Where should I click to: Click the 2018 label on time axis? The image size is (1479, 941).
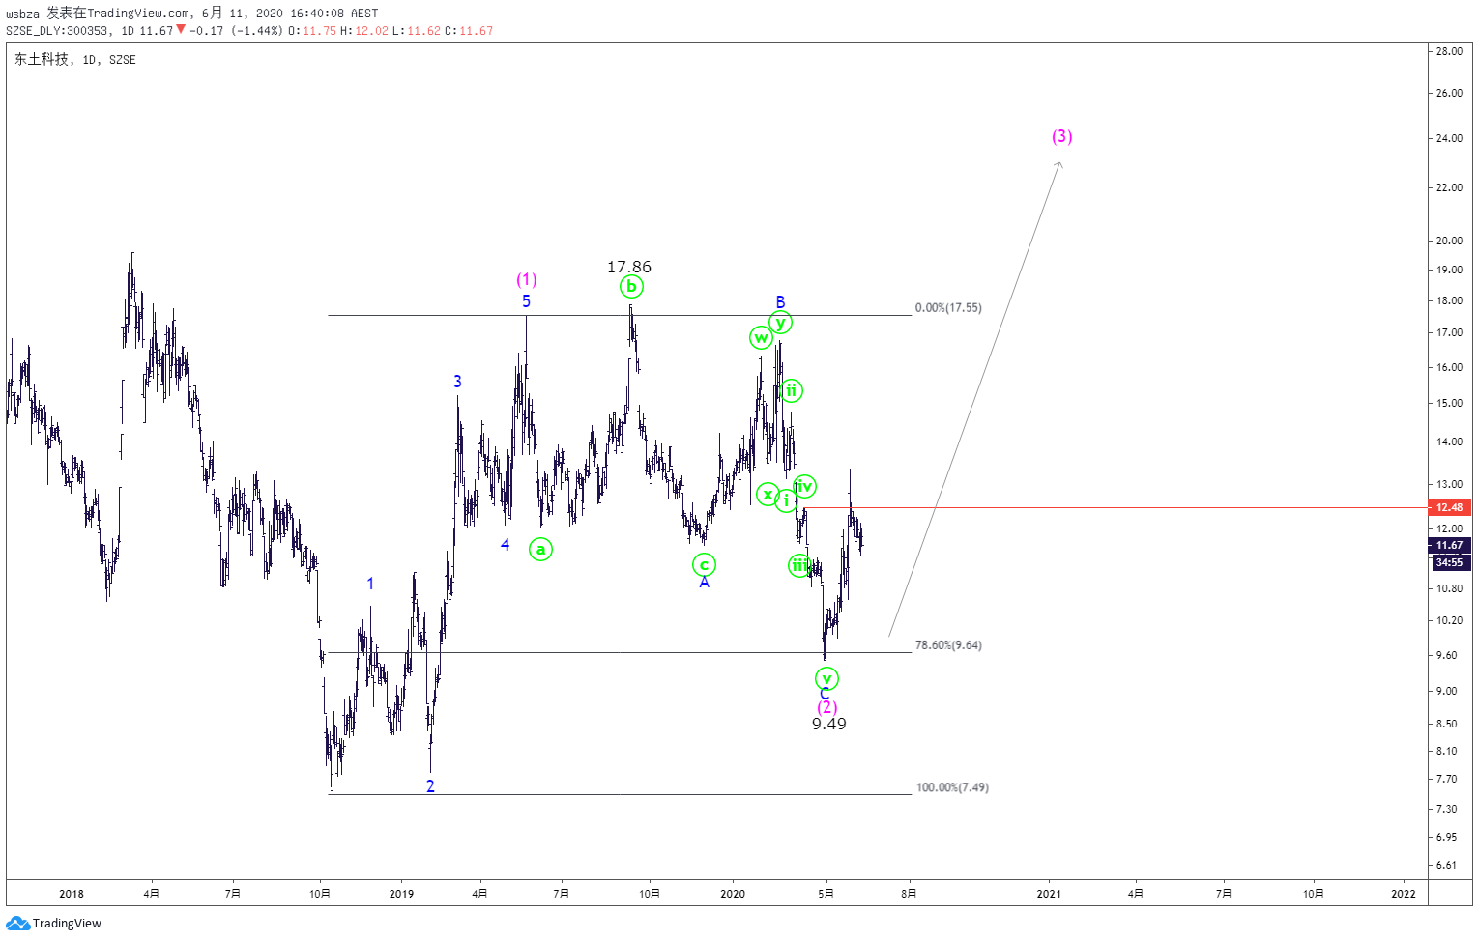click(x=72, y=894)
